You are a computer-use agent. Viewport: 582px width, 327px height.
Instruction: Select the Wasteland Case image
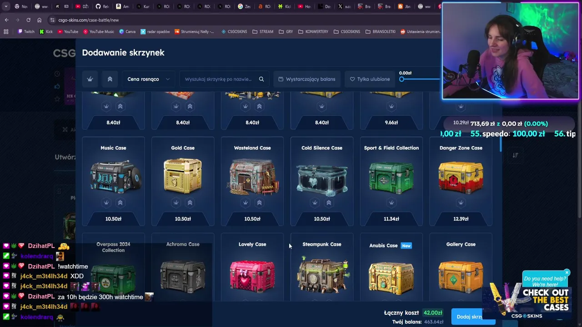252,177
